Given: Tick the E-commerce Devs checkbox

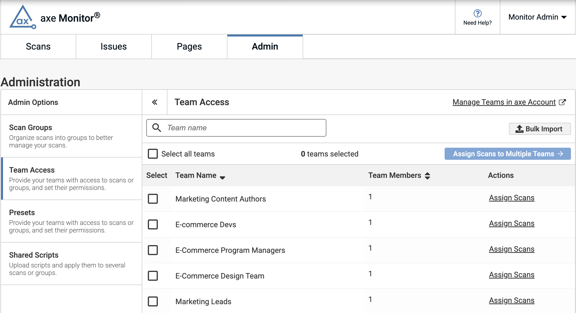Looking at the screenshot, I should pyautogui.click(x=153, y=224).
